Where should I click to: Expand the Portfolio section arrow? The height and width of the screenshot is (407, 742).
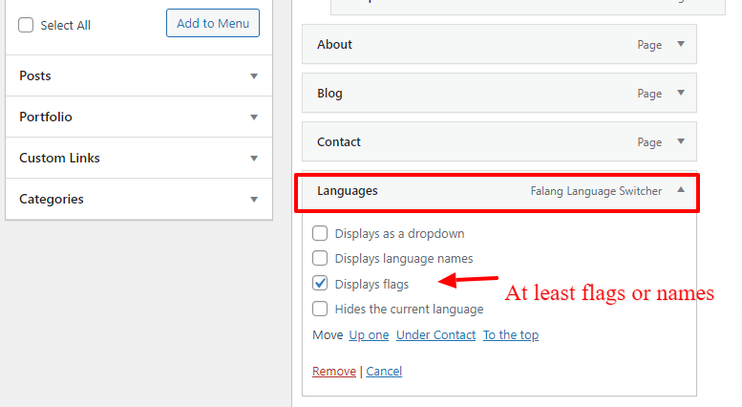(x=254, y=118)
